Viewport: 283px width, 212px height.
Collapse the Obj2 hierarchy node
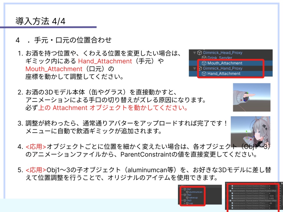point(182,195)
